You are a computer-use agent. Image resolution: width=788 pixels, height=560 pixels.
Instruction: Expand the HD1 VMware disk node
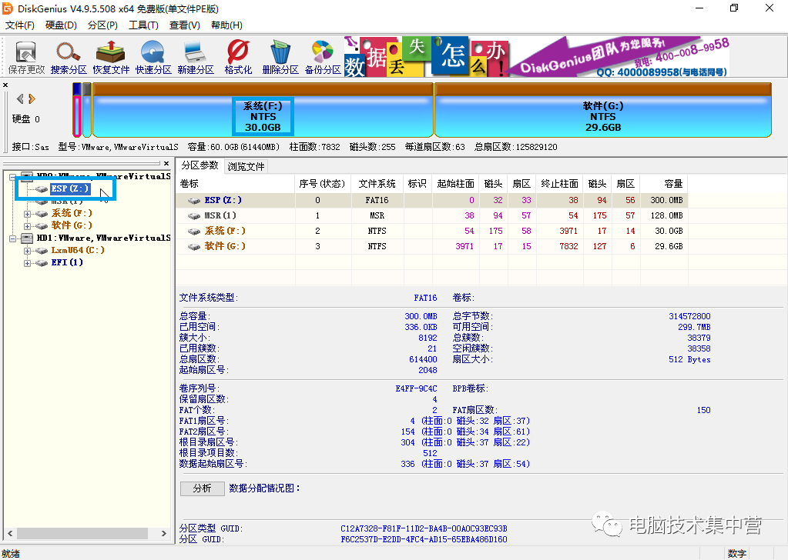[13, 238]
